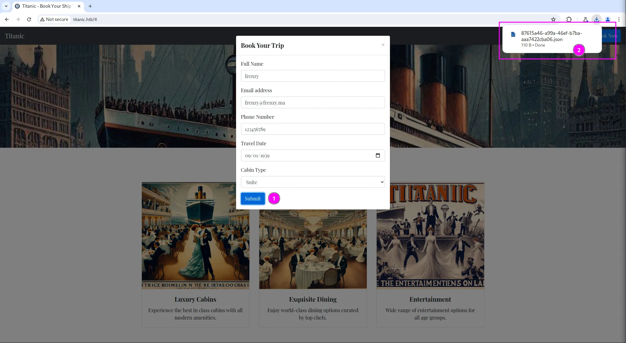Close the Titanic browser tab
Viewport: 626px width, 343px height.
[79, 6]
